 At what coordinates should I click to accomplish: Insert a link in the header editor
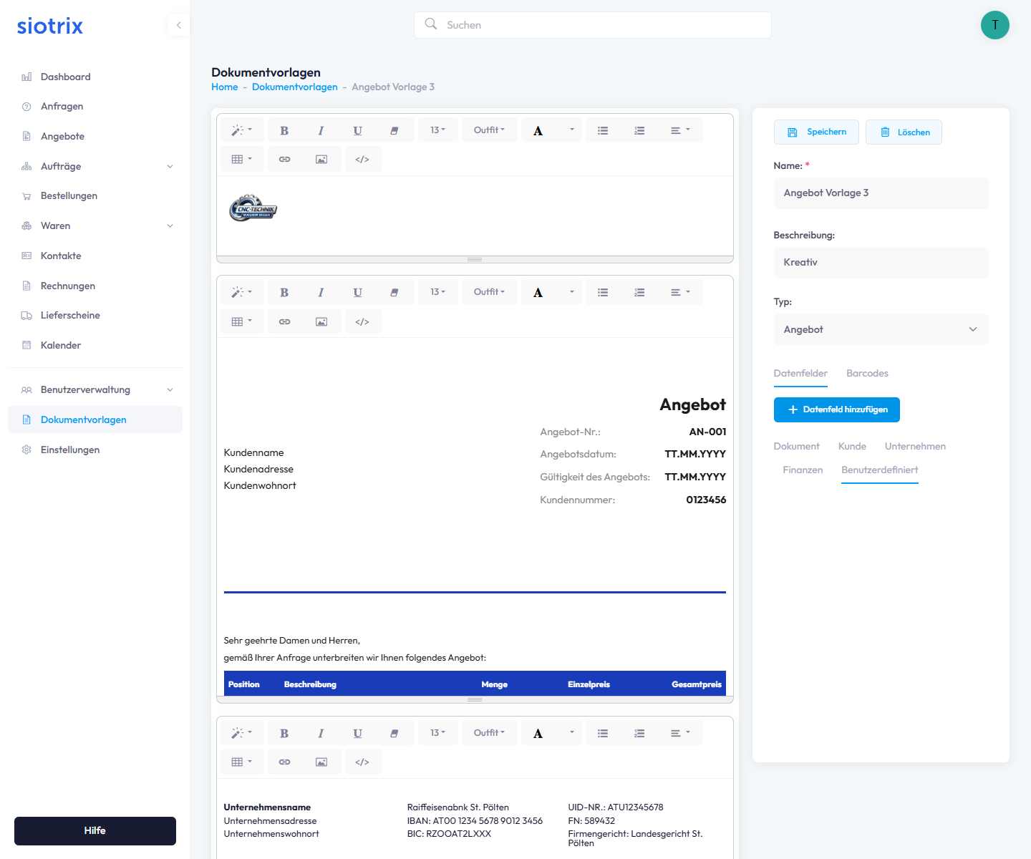click(284, 159)
